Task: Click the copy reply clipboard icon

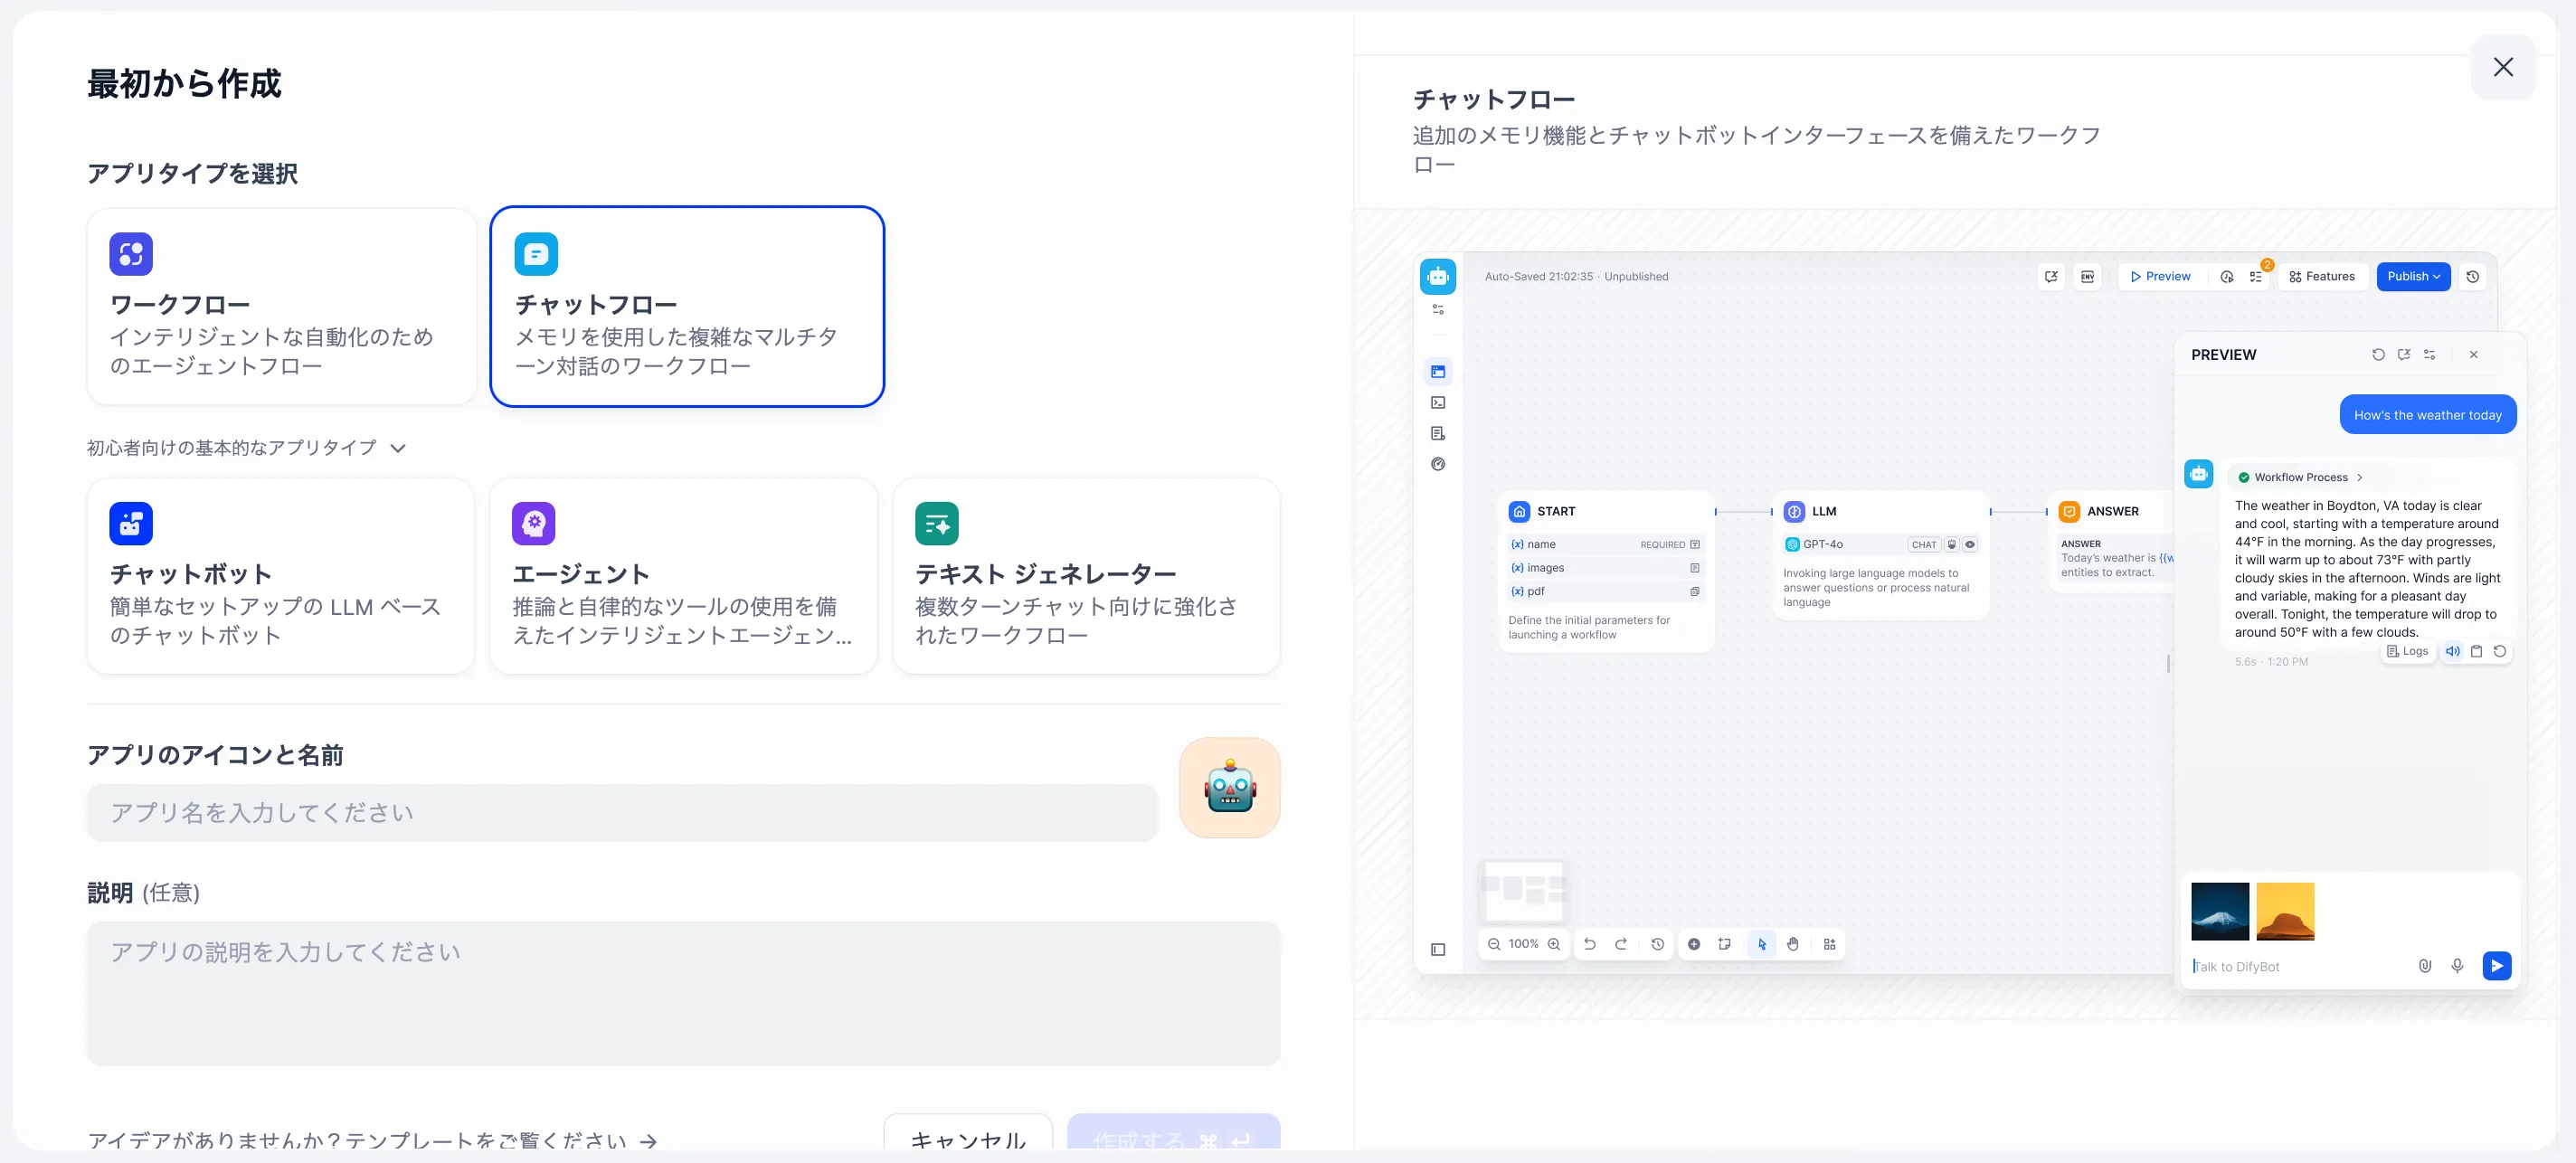Action: 2476,650
